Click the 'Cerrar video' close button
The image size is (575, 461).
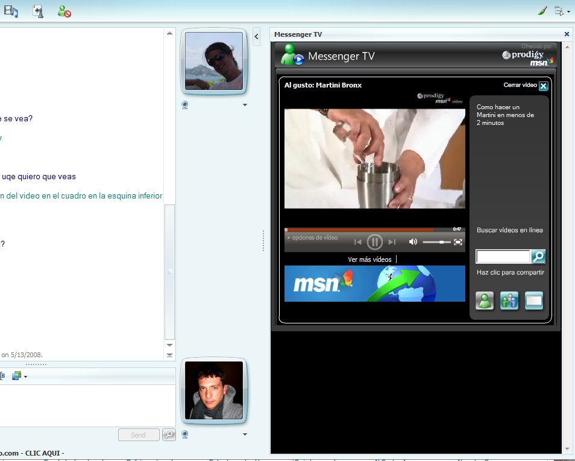tap(543, 86)
